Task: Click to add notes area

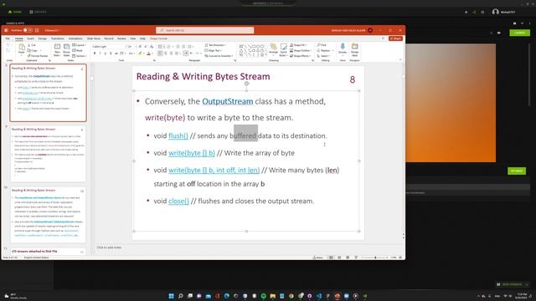Action: (109, 247)
